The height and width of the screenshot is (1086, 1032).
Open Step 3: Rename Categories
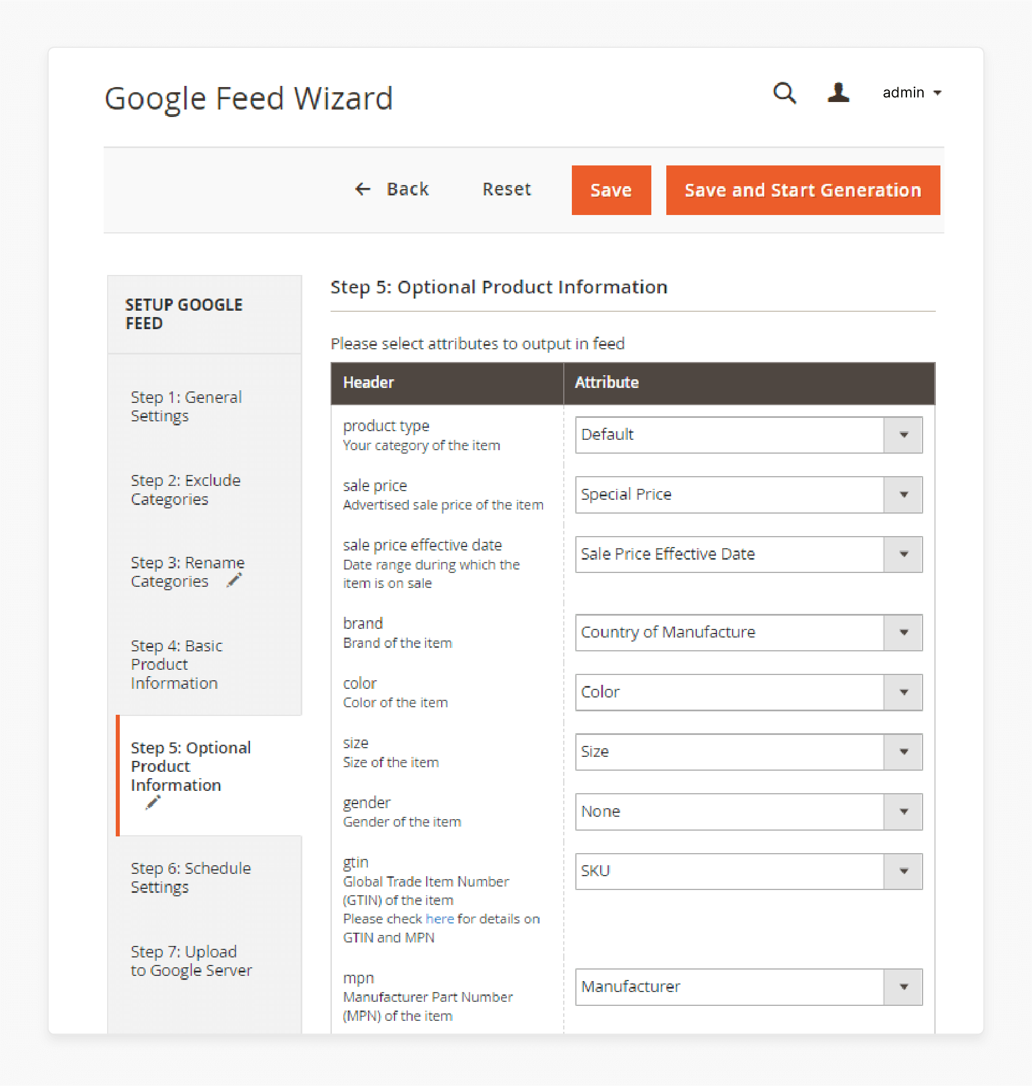[x=187, y=572]
